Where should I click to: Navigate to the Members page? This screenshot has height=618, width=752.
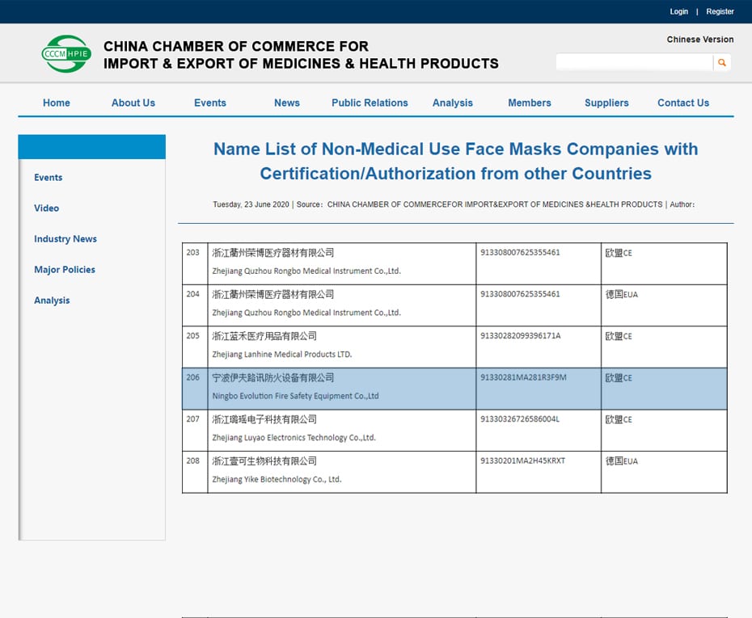pos(530,103)
